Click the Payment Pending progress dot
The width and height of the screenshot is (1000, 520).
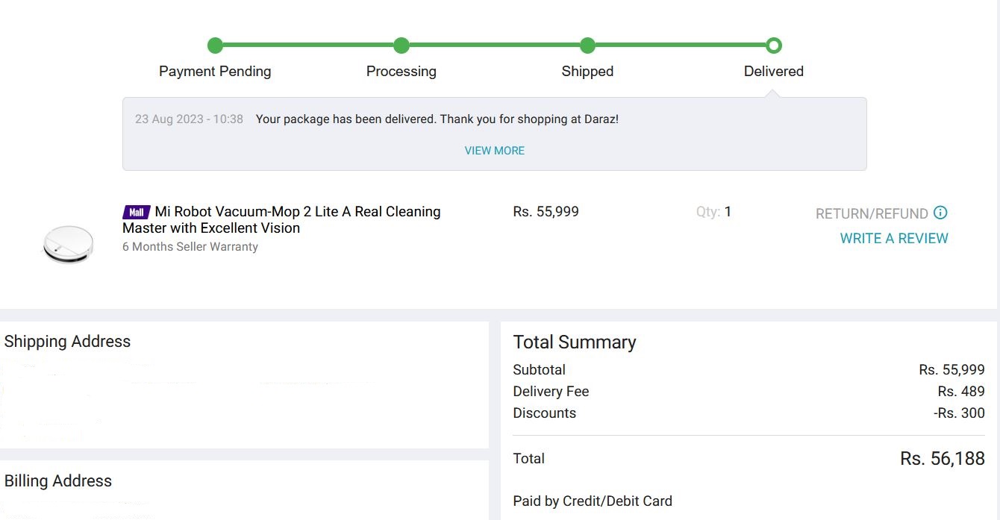(215, 46)
